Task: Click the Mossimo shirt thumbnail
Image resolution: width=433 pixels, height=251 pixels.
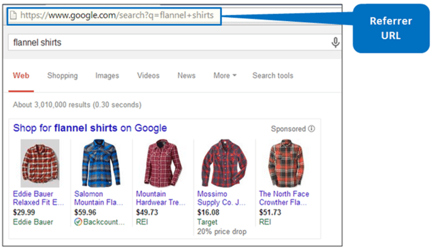Action: (x=224, y=163)
